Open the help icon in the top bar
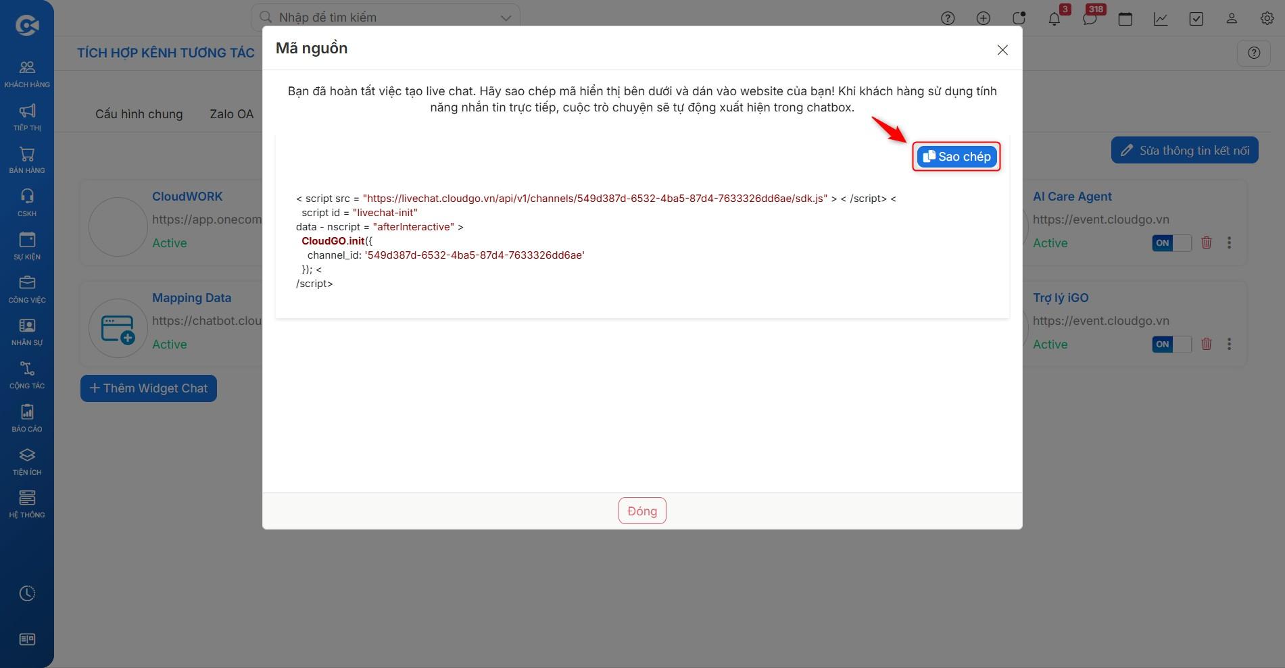Image resolution: width=1285 pixels, height=668 pixels. [x=948, y=18]
